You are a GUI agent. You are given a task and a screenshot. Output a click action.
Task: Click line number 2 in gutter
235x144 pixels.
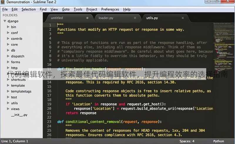click(x=50, y=30)
